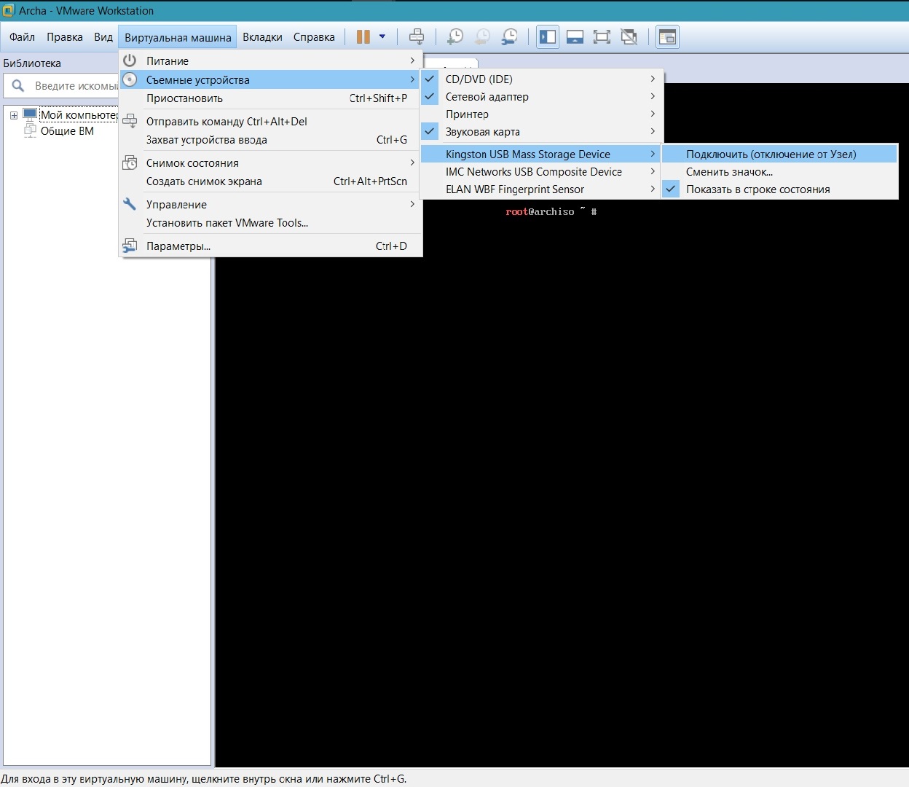Expand ELAN WBF Fingerprint Sensor submenu
The width and height of the screenshot is (909, 787).
click(x=653, y=189)
